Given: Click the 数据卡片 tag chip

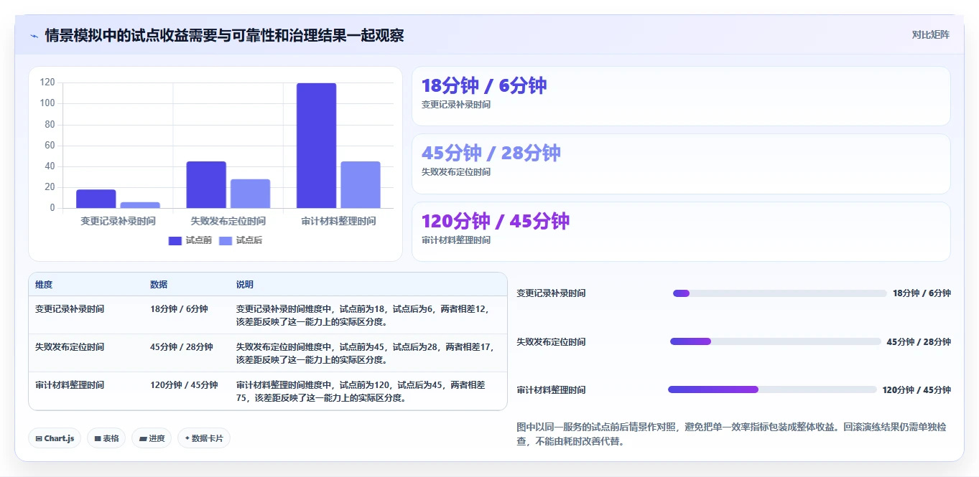Looking at the screenshot, I should tap(204, 438).
